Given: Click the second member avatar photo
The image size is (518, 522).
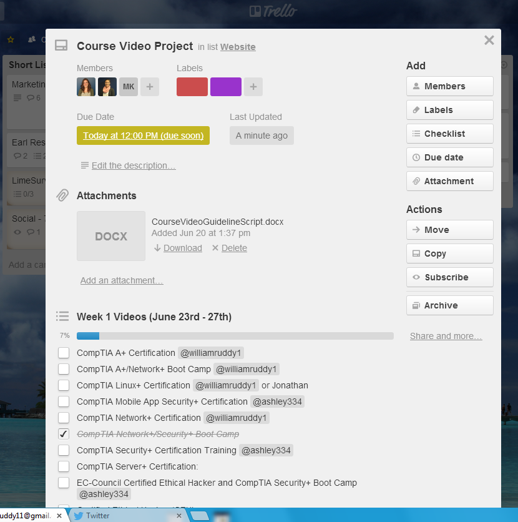Looking at the screenshot, I should [107, 87].
